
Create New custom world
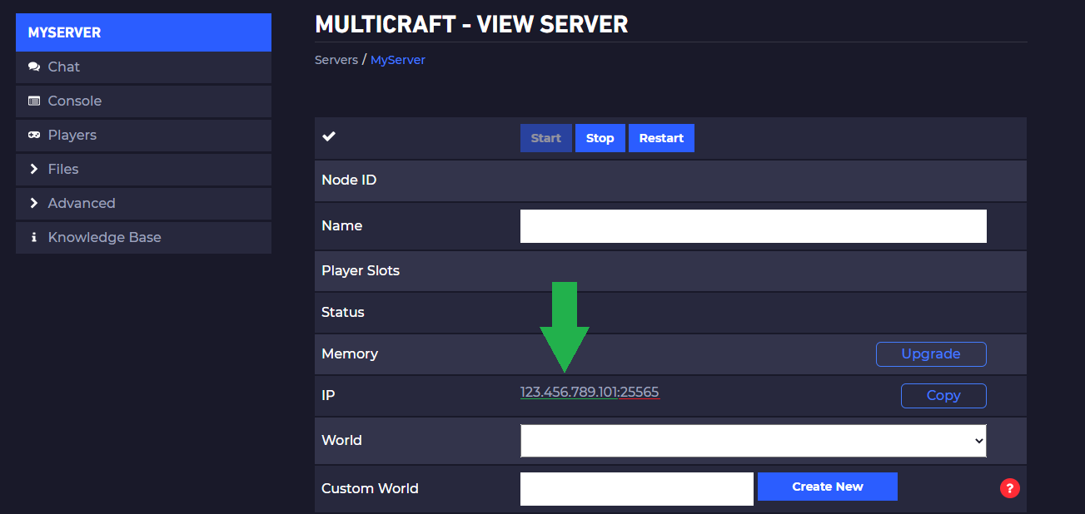pyautogui.click(x=827, y=487)
